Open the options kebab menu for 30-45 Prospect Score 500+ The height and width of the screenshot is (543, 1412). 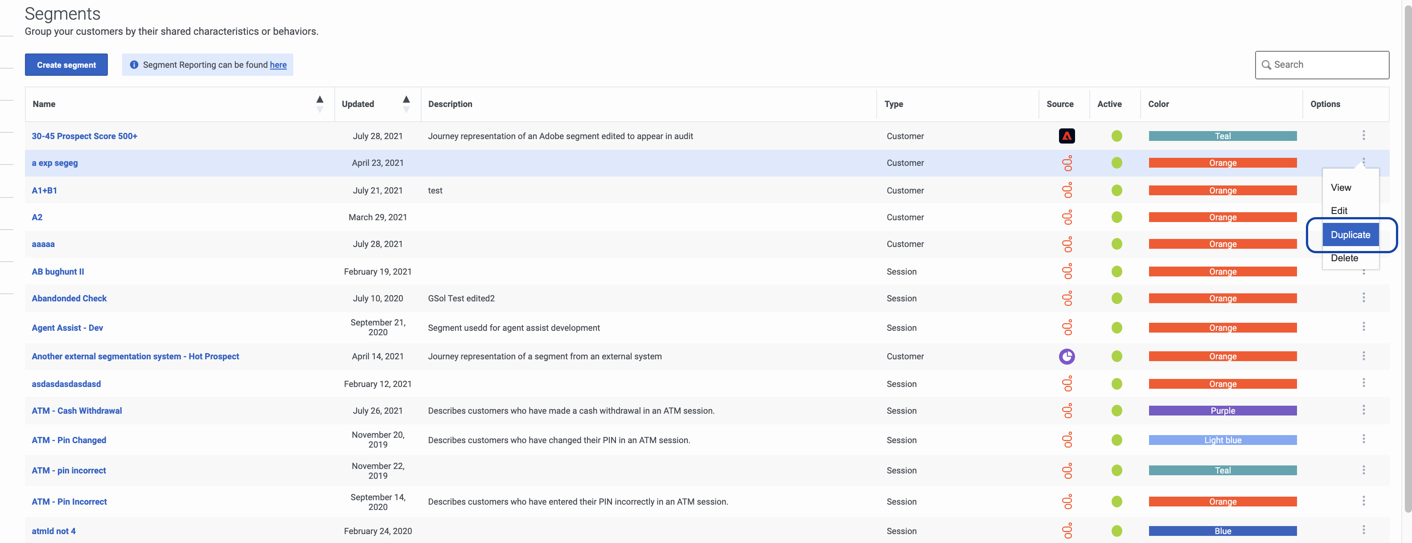(x=1363, y=135)
